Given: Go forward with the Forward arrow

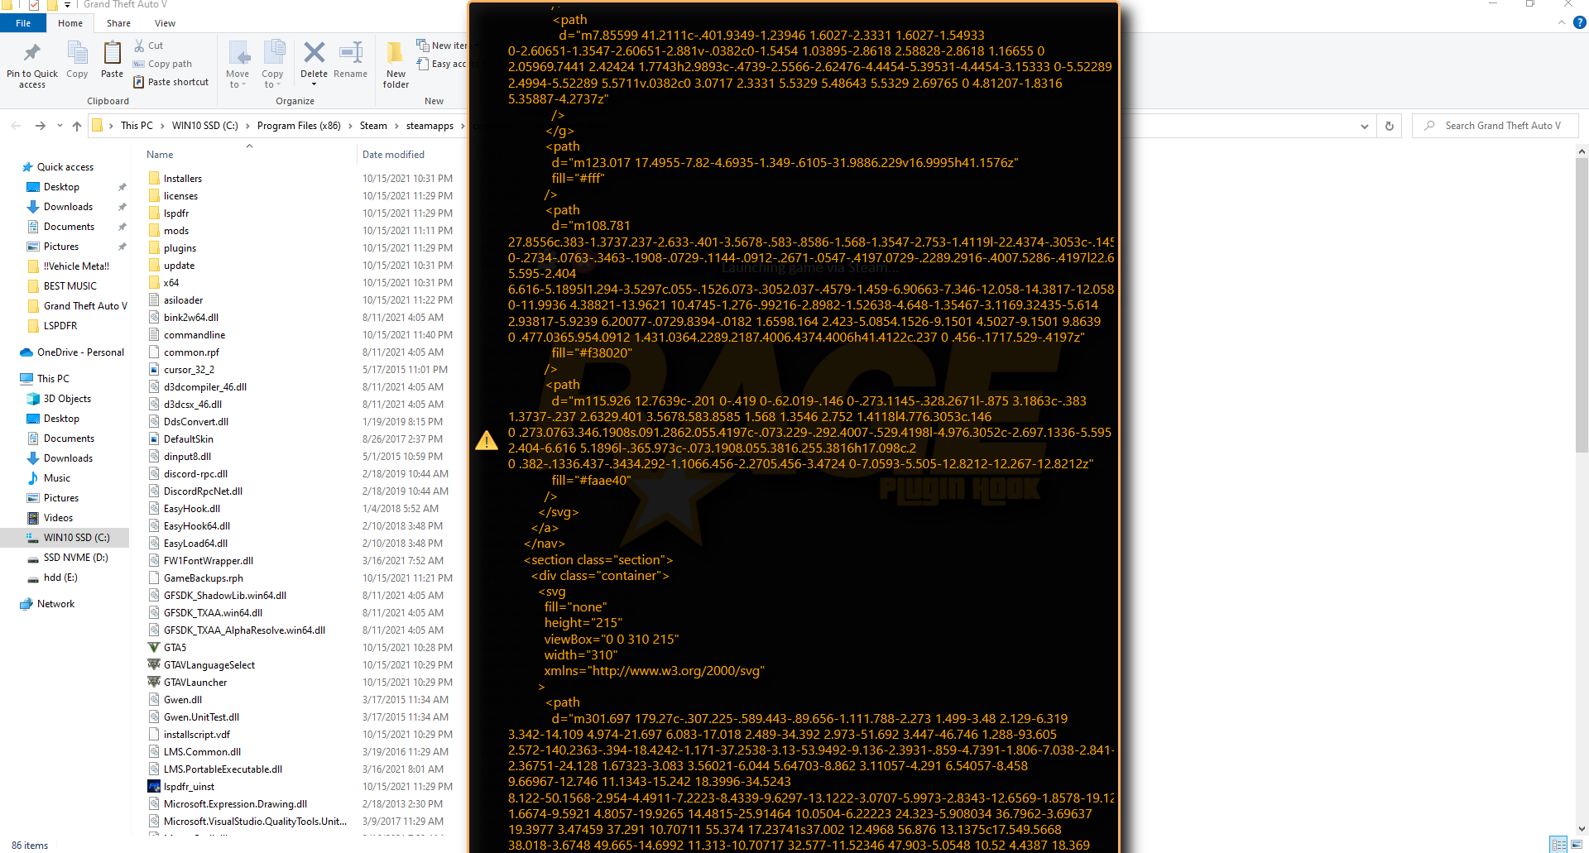Looking at the screenshot, I should 40,126.
